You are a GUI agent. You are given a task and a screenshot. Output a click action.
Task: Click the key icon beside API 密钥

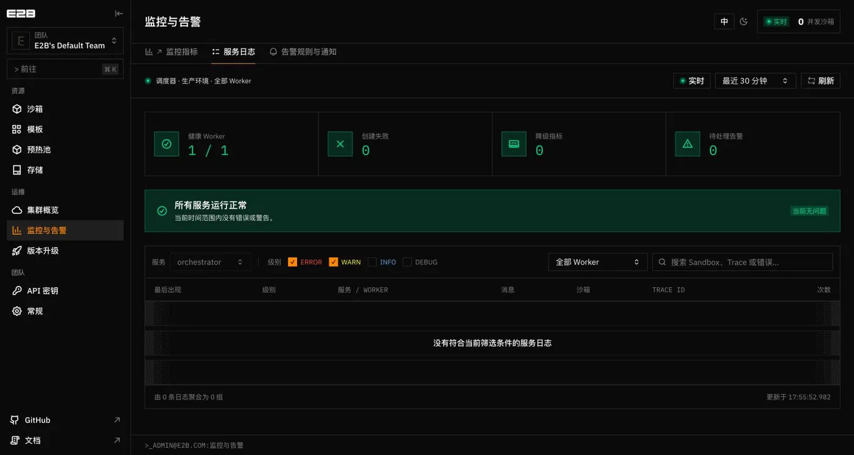pos(17,291)
